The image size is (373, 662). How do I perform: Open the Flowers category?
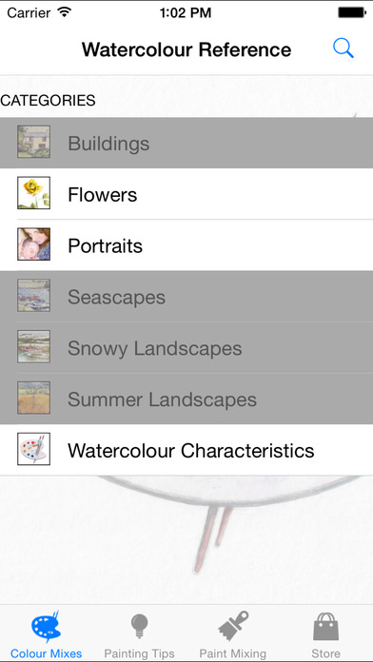(x=186, y=194)
